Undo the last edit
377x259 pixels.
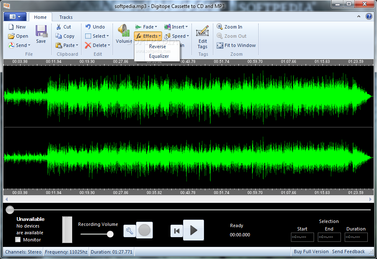pyautogui.click(x=95, y=27)
